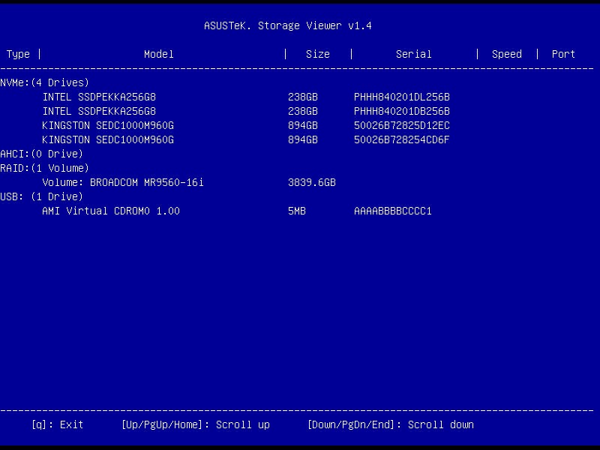Click the [Down/PgDn/End]: Scroll down hint
The image size is (600, 450).
pos(391,424)
